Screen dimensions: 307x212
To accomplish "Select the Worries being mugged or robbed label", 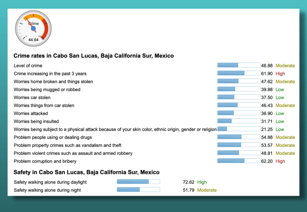I will click(47, 90).
